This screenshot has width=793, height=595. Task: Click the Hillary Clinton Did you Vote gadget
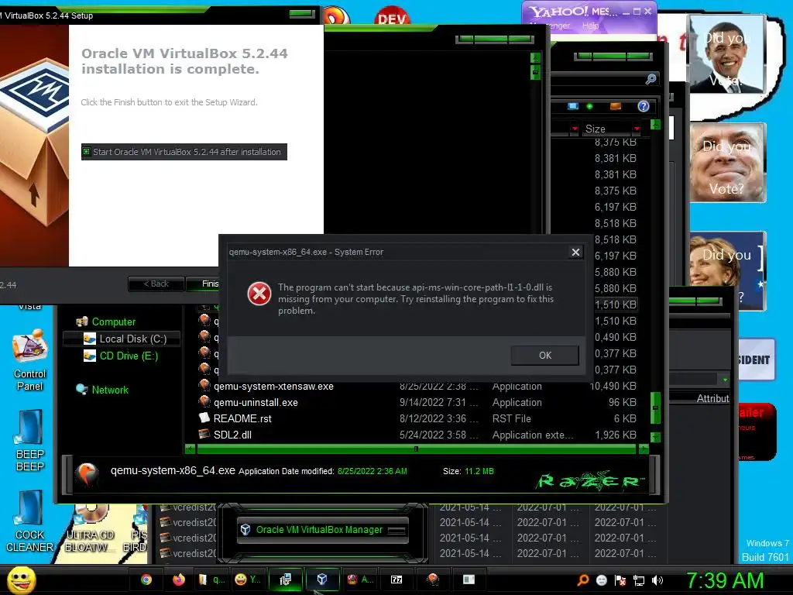[x=727, y=270]
